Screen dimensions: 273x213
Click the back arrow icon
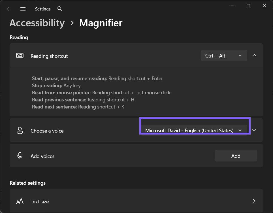tap(9, 9)
